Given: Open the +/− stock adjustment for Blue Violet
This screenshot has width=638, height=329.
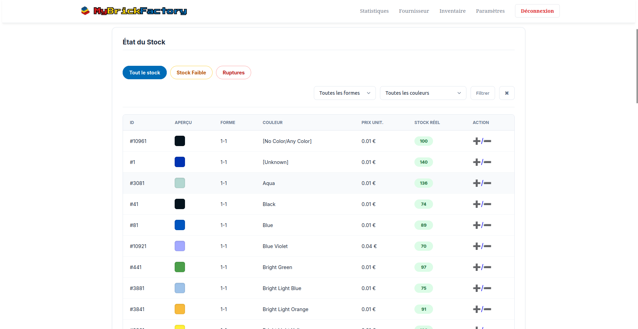Looking at the screenshot, I should point(482,246).
